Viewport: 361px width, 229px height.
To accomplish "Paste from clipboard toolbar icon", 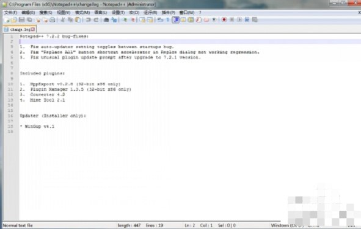I will tap(78, 19).
